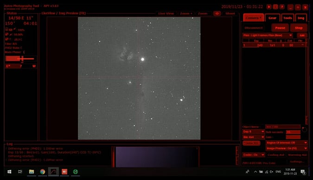Click the Zoom + button
This screenshot has width=313, height=180.
(x=186, y=13)
